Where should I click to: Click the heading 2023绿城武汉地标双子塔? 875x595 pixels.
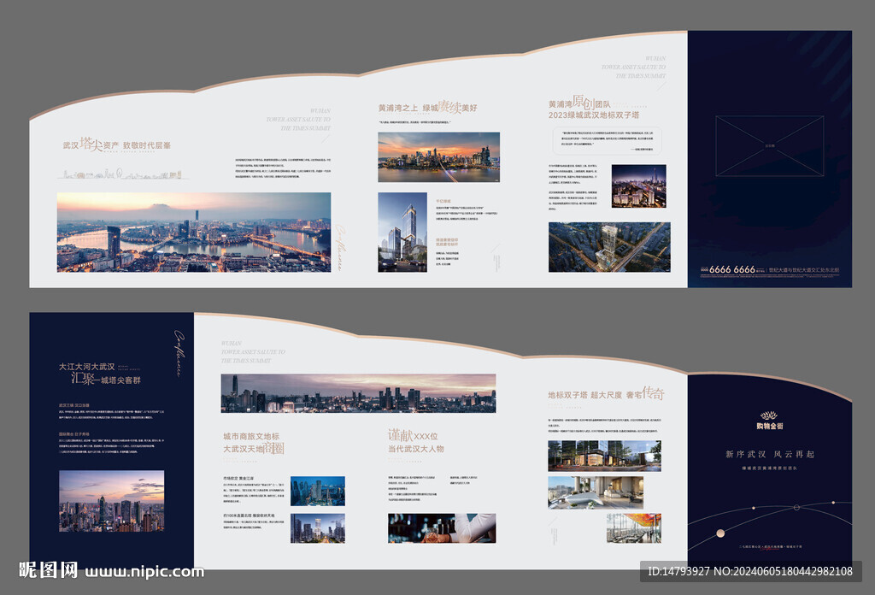[x=594, y=115]
